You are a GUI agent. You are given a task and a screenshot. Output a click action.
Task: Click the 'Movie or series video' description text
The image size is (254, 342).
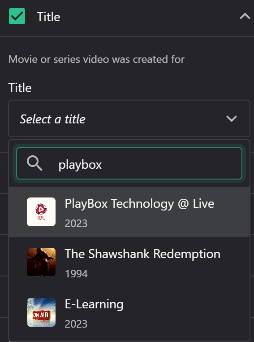pos(96,59)
